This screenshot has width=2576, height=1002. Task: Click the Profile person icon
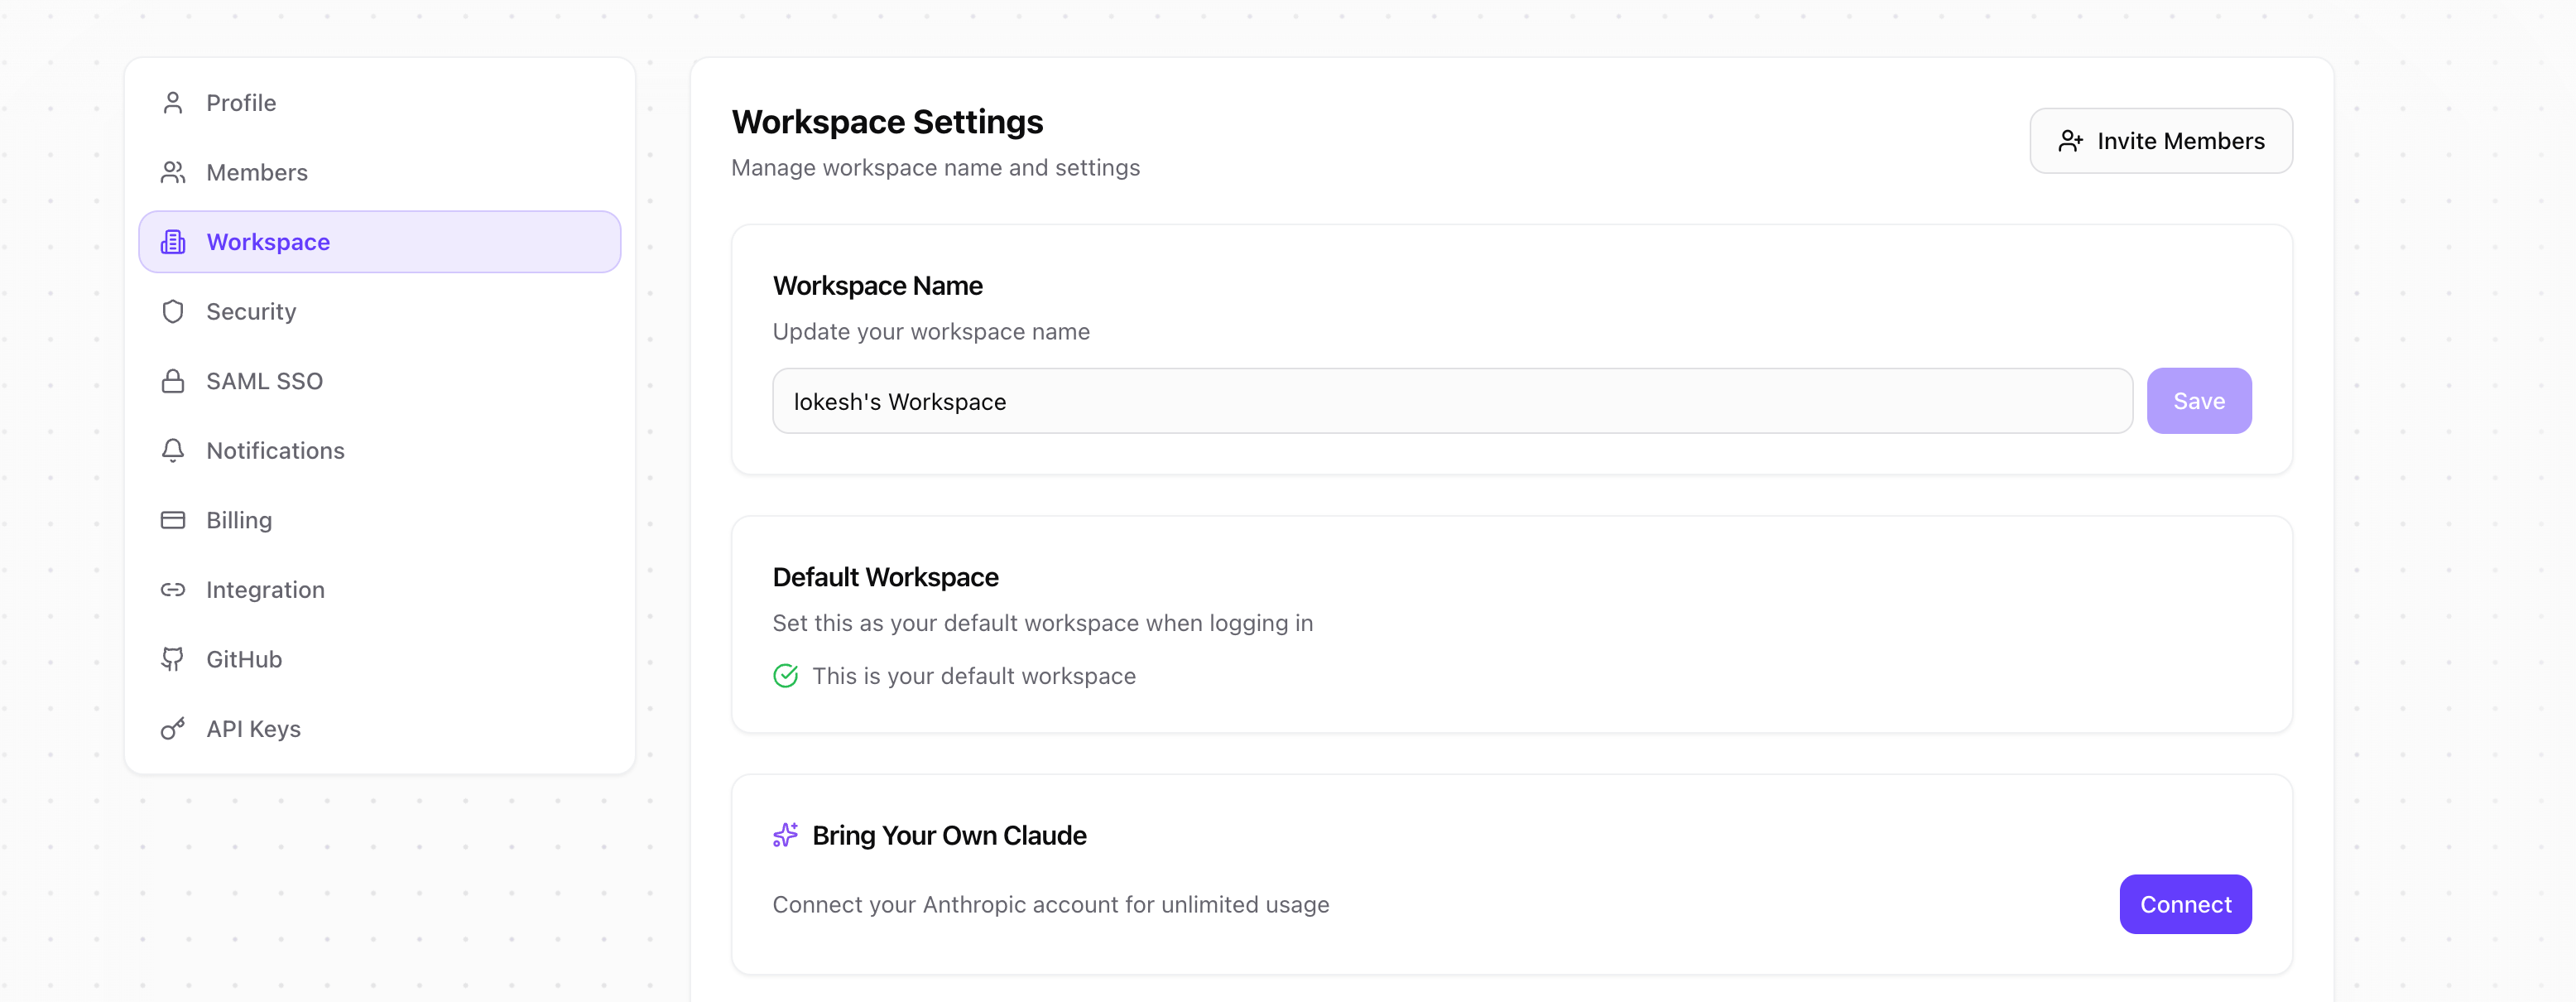click(173, 103)
